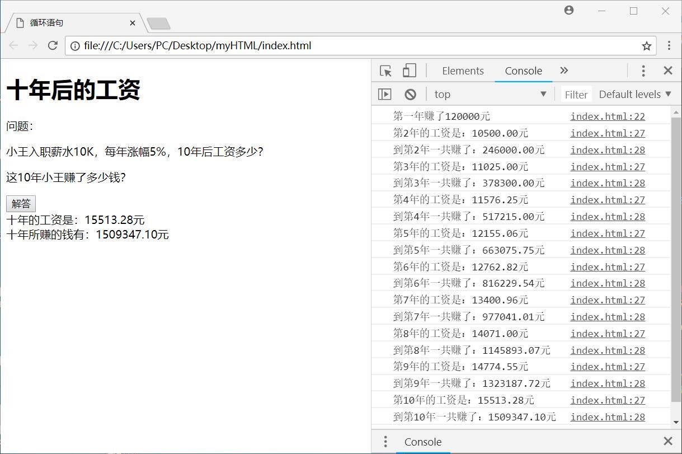The height and width of the screenshot is (454, 682).
Task: Open index.html:28 link for 到第10年一共赚了
Action: coord(608,417)
